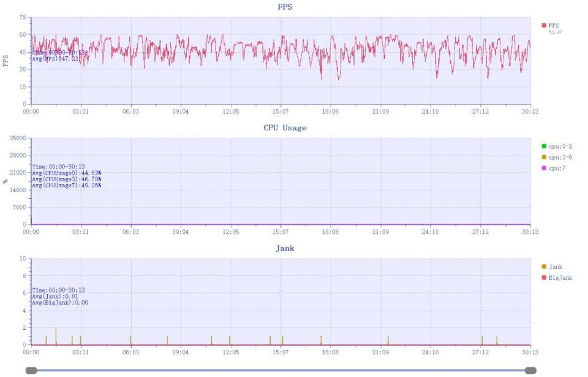The image size is (588, 377).
Task: Click the tallest Jank spike reaching 2
Action: pyautogui.click(x=56, y=336)
